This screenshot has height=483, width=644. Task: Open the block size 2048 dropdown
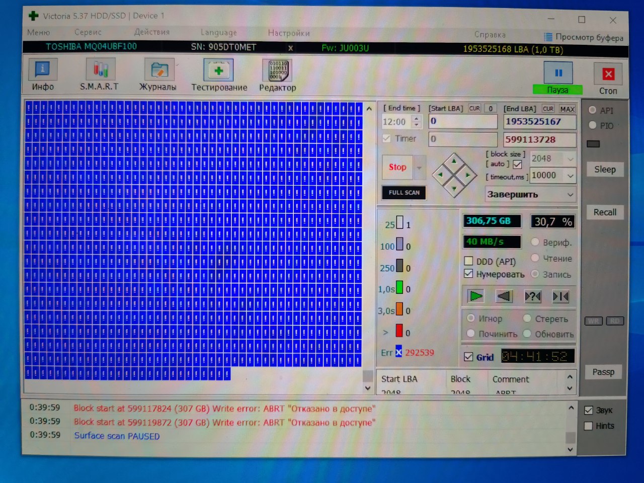[571, 159]
